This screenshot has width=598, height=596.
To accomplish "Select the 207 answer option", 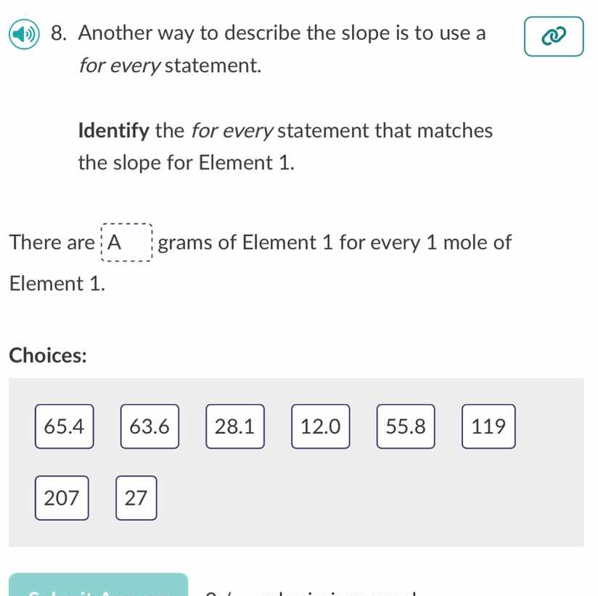I will (x=62, y=498).
